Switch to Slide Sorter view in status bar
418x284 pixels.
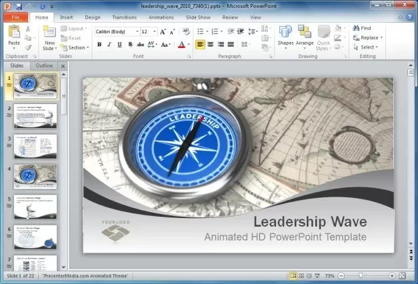[301, 275]
